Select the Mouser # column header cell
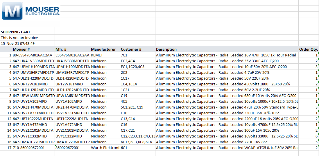The image size is (319, 156). pos(21,49)
